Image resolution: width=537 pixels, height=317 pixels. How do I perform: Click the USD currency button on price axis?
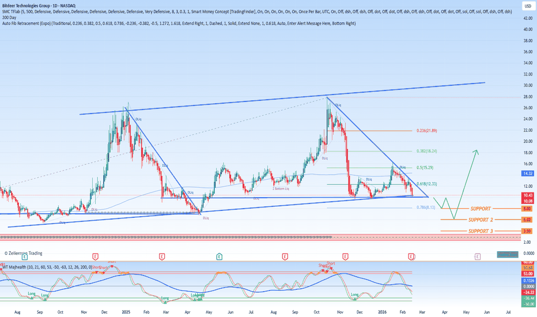coord(528,6)
